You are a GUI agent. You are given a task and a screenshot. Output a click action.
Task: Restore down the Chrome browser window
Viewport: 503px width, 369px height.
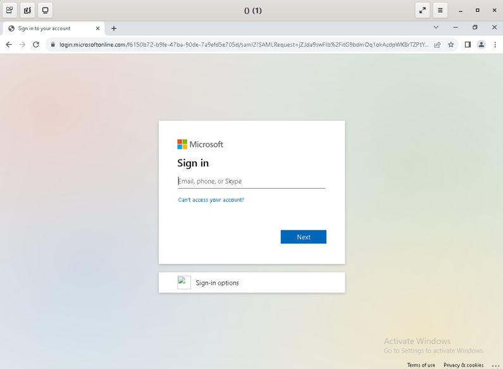475,27
